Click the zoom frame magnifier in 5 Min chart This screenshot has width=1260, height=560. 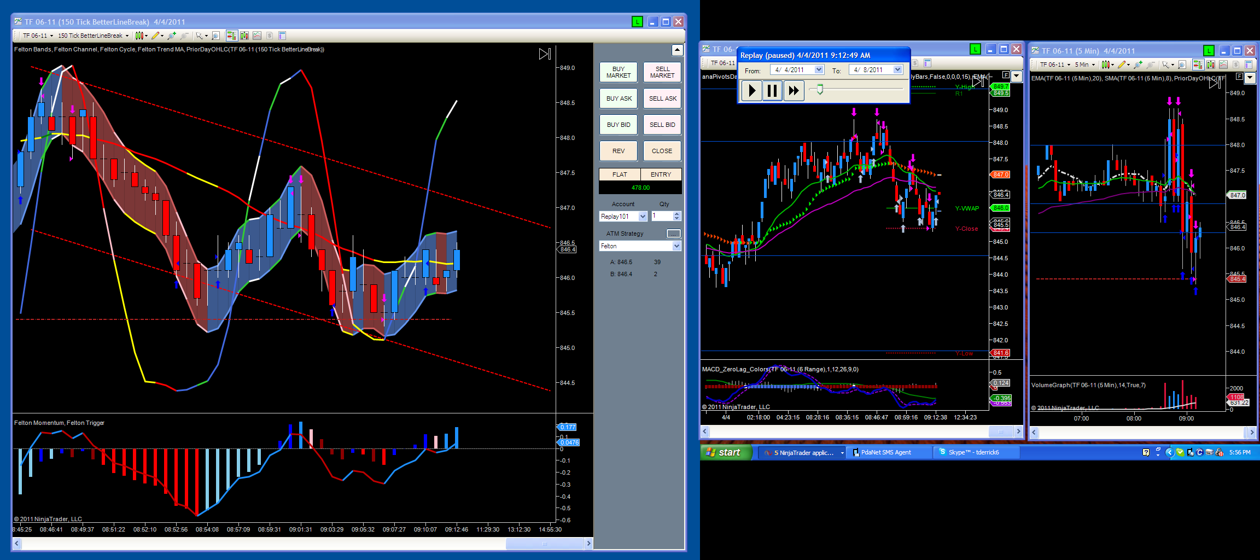pyautogui.click(x=1182, y=65)
